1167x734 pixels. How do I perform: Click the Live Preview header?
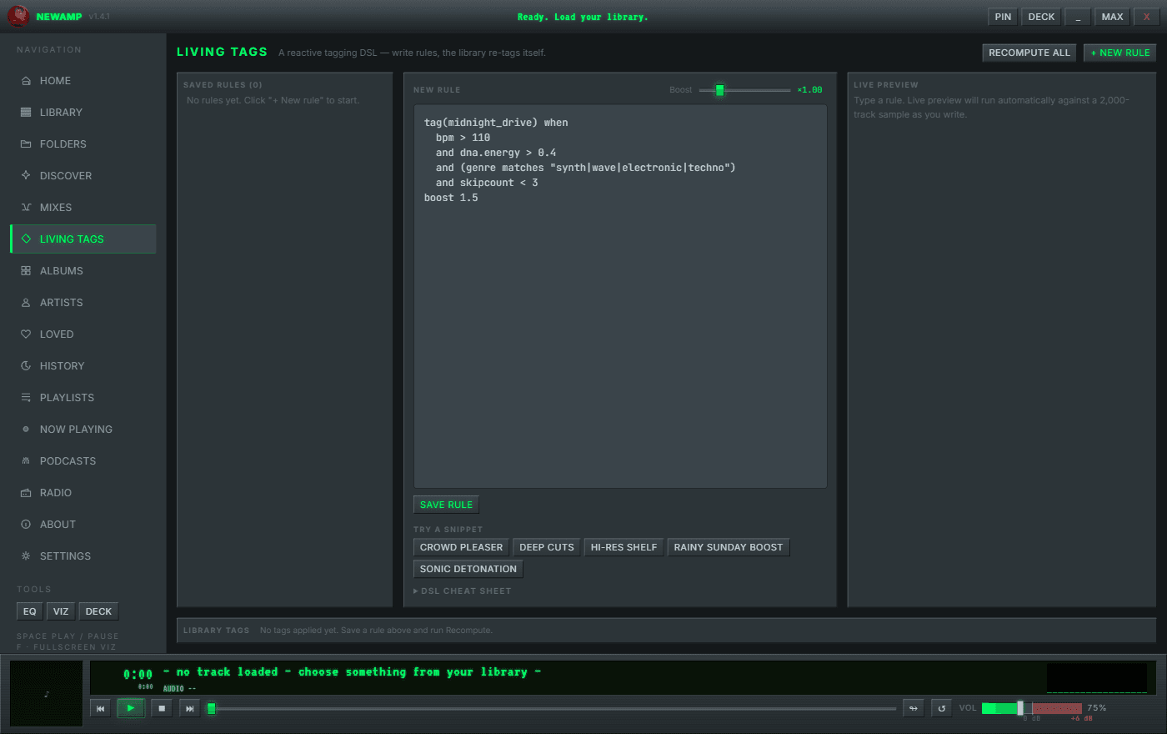[886, 85]
